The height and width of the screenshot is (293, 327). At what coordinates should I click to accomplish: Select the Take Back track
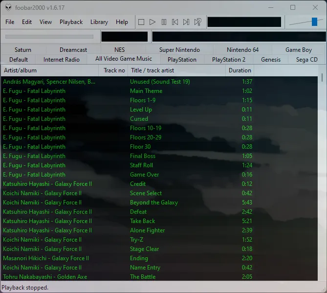point(159,221)
